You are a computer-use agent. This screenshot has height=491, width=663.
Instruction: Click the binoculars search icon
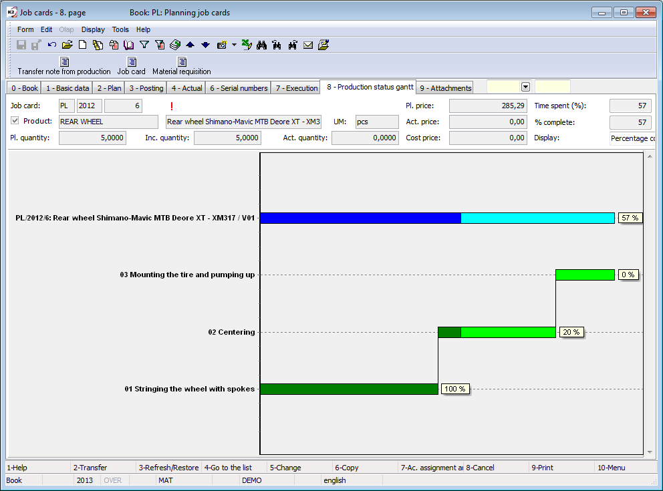pos(261,45)
